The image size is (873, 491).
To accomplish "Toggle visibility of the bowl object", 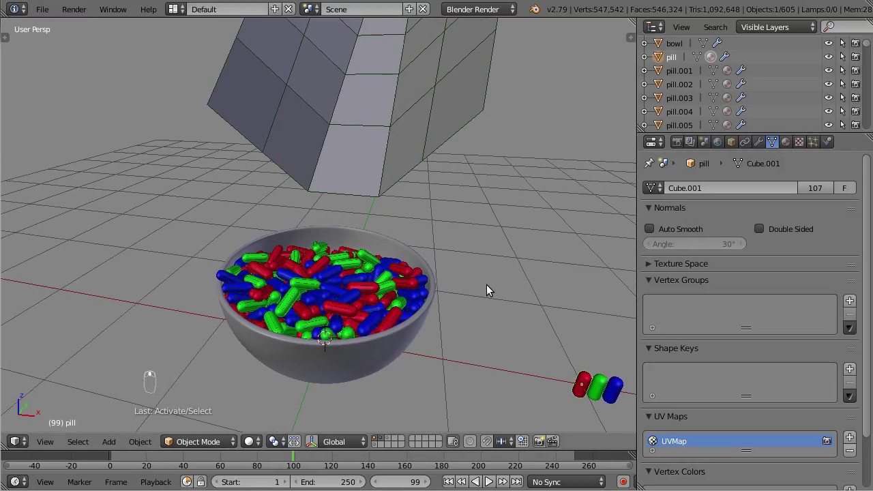I will tap(829, 42).
